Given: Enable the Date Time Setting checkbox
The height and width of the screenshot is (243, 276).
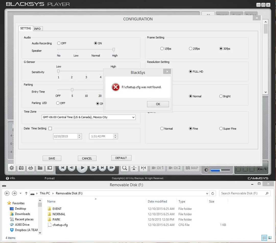Looking at the screenshot, I should pos(50,129).
